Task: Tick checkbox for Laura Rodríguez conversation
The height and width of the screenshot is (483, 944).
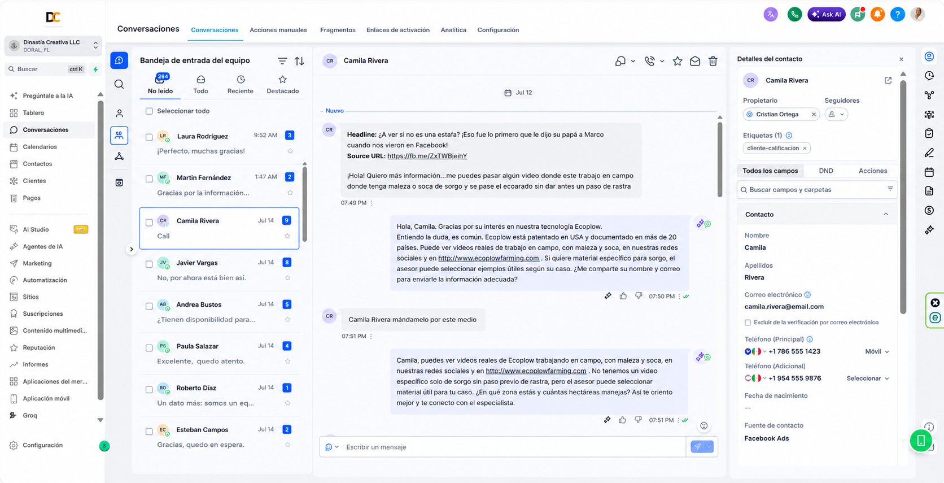Action: pos(149,137)
